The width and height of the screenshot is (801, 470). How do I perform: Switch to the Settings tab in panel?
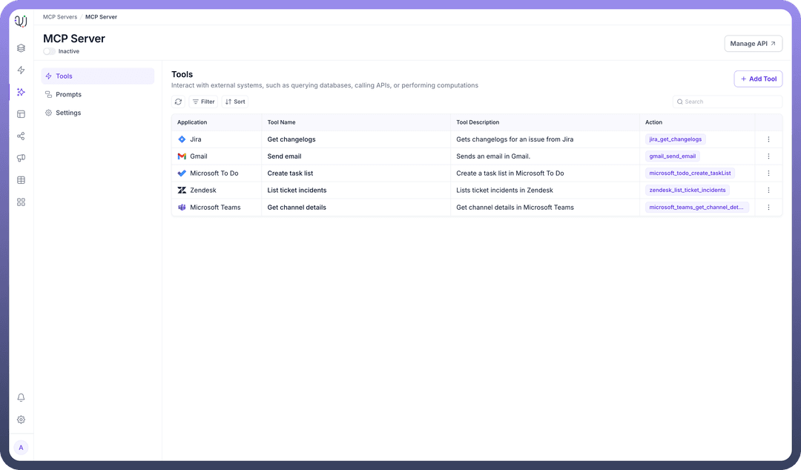point(68,113)
